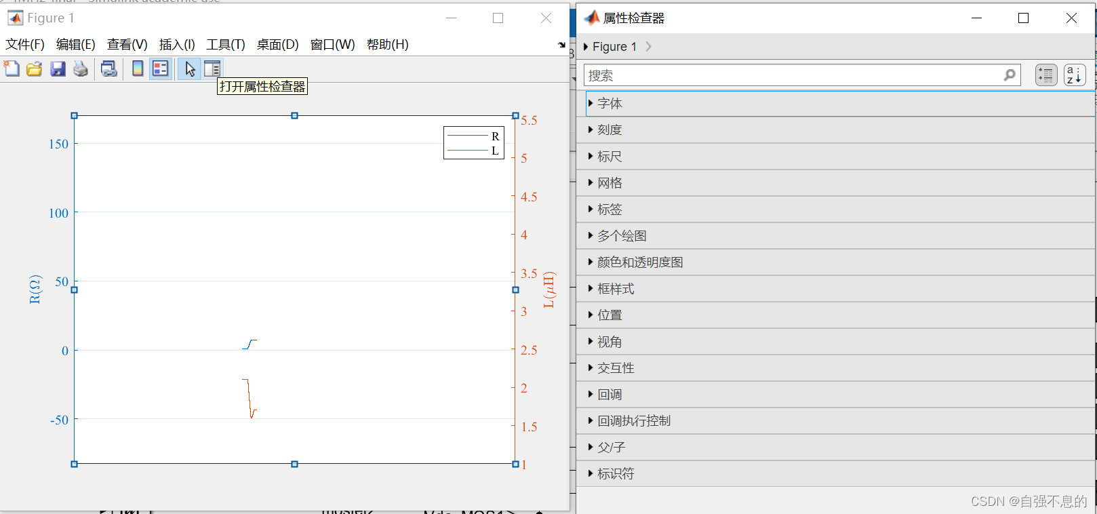The height and width of the screenshot is (514, 1097).
Task: Sort properties alphabetically with a-z icon
Action: click(x=1075, y=75)
